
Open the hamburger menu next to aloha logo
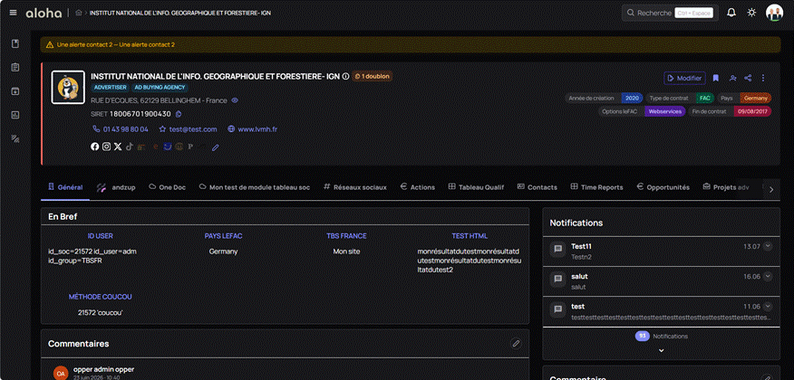(14, 13)
